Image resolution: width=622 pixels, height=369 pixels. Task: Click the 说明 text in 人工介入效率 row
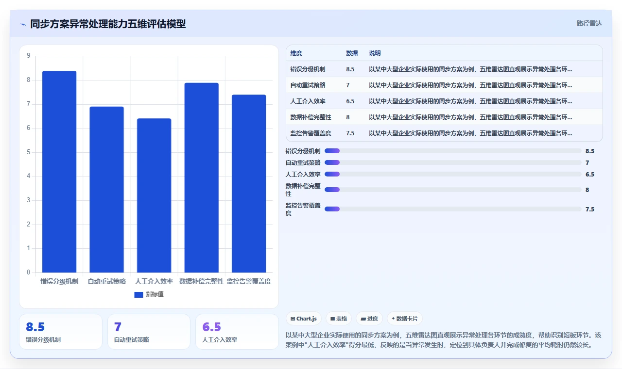[x=470, y=101]
